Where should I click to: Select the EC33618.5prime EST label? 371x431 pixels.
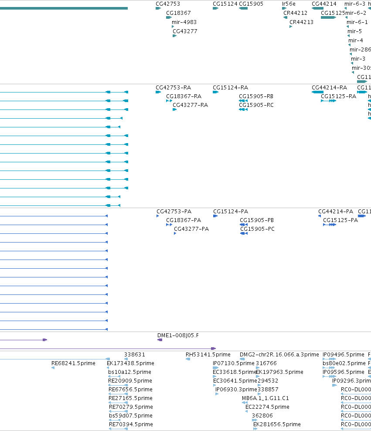235,372
